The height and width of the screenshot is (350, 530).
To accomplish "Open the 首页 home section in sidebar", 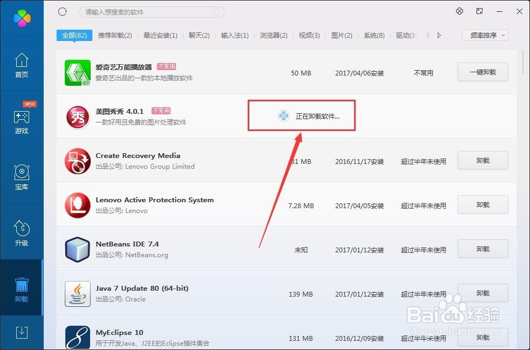I will (x=22, y=66).
